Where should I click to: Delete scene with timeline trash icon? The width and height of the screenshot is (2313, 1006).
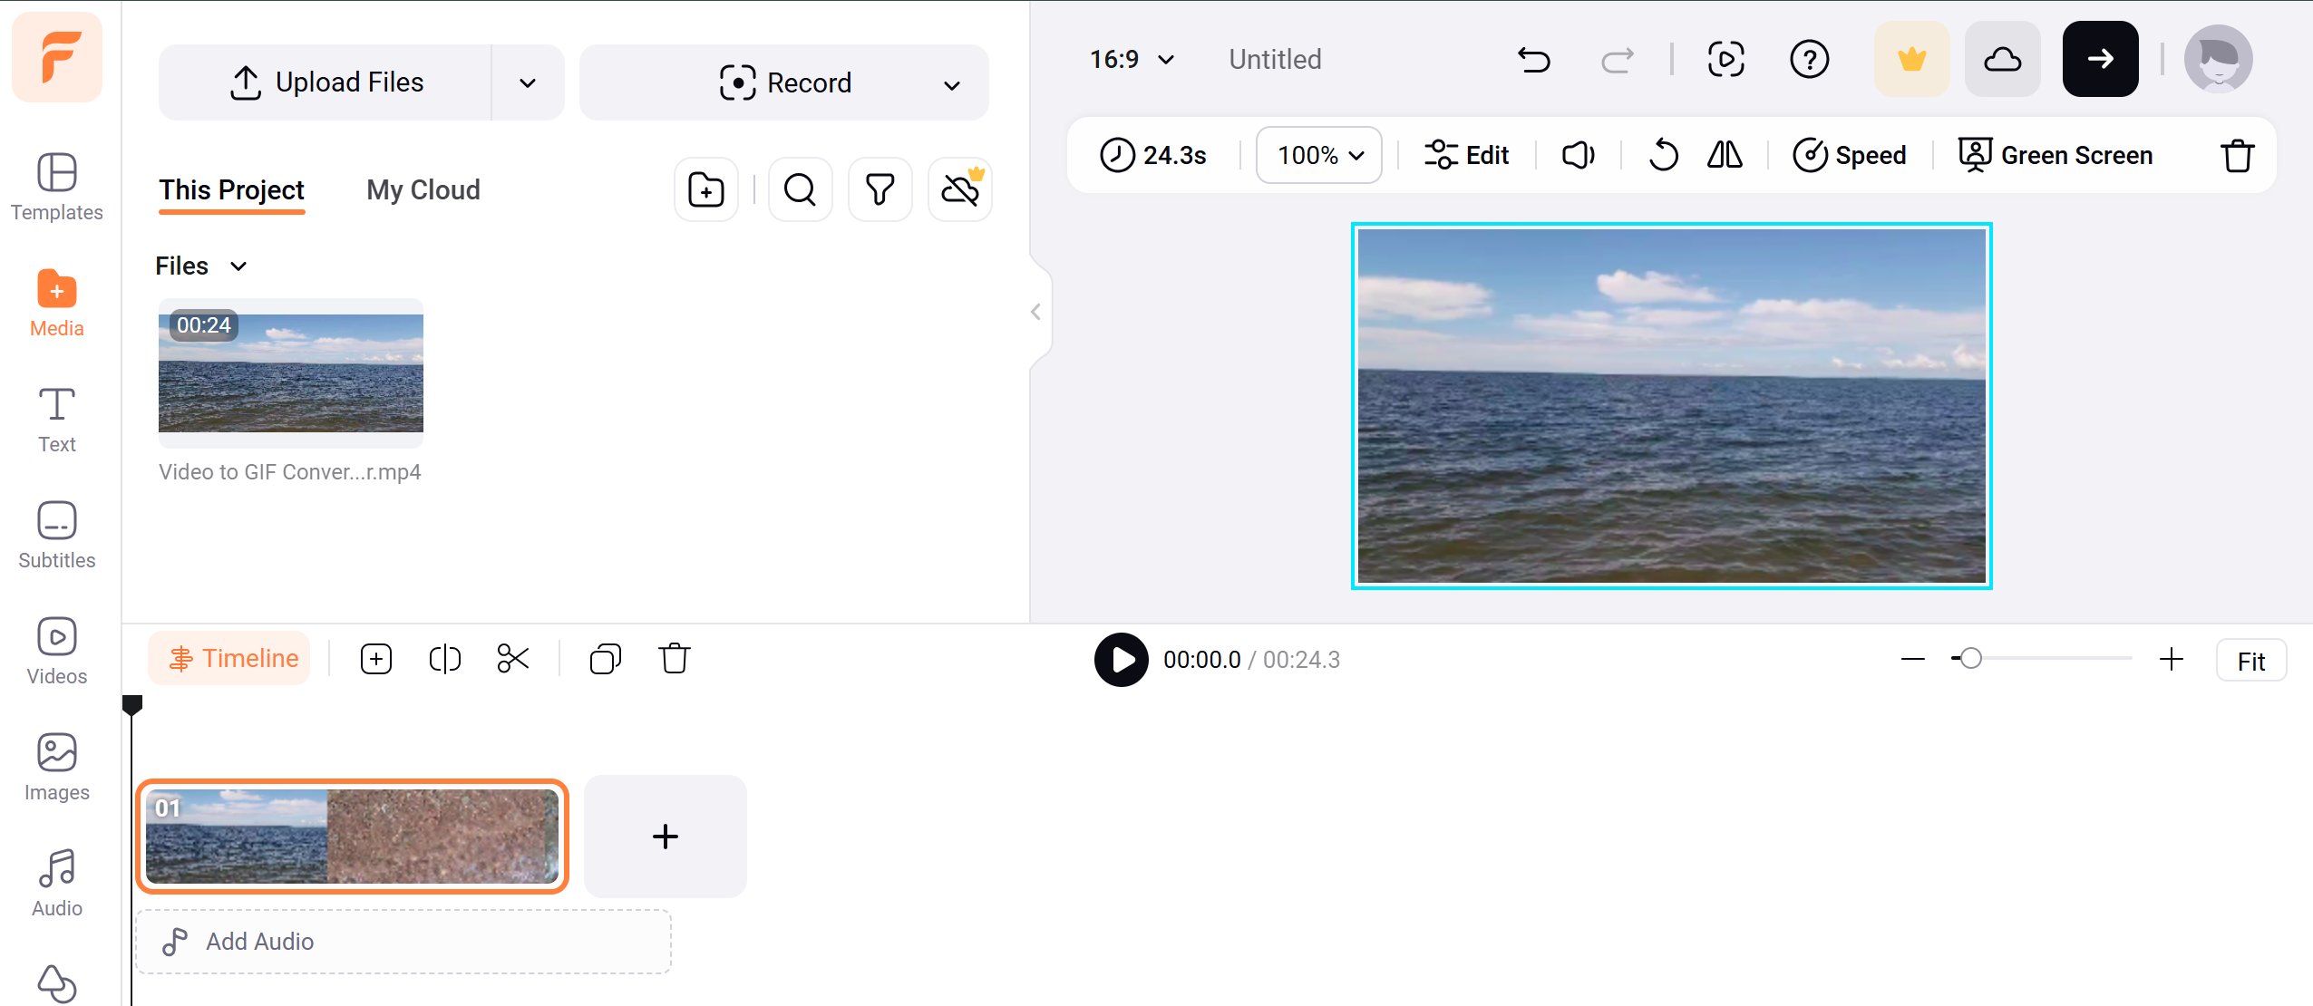click(x=675, y=659)
